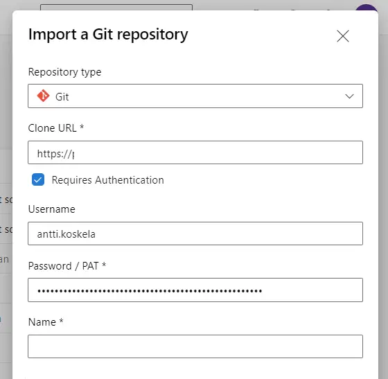Click into the Username field with antti.koskela

pyautogui.click(x=195, y=233)
